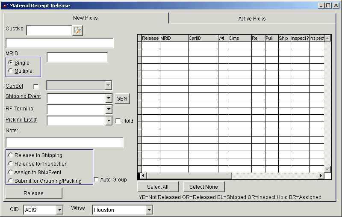Switch to the New Picks tab

pyautogui.click(x=85, y=18)
